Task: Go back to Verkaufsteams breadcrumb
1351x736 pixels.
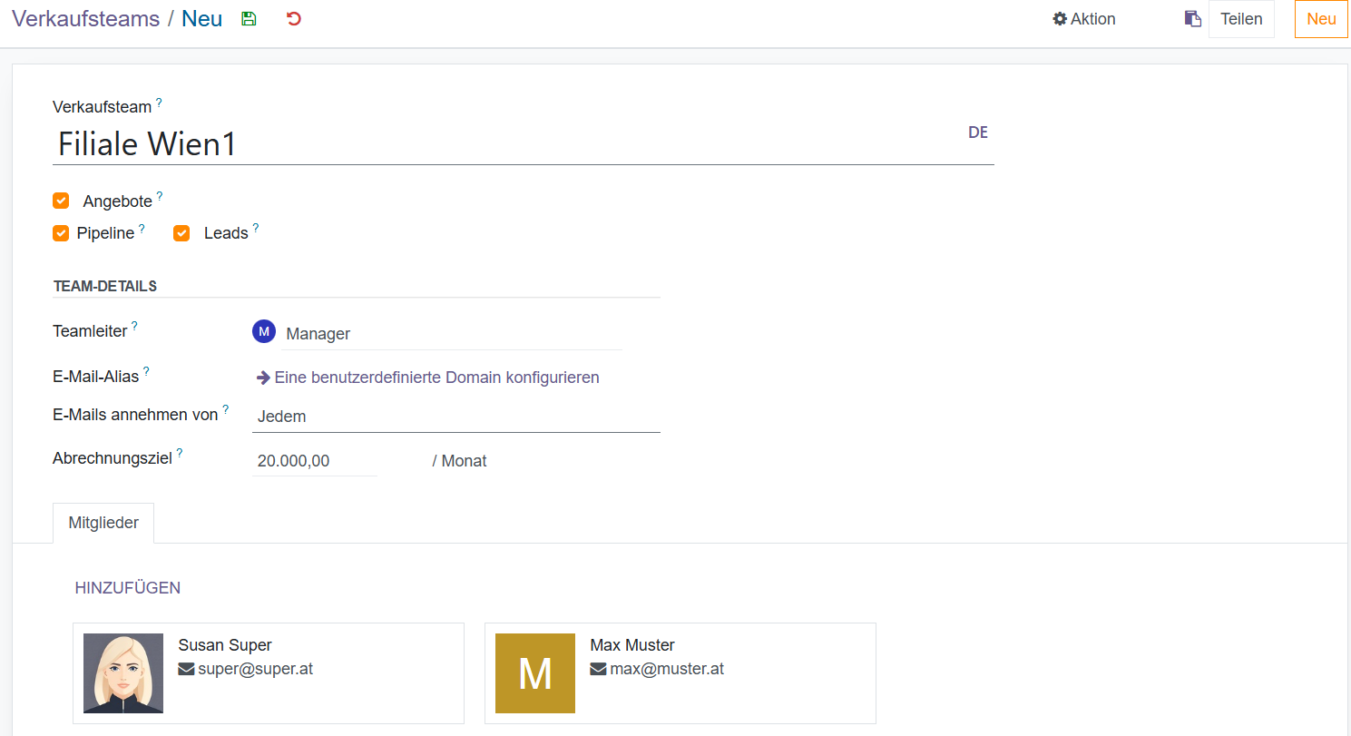Action: (85, 19)
